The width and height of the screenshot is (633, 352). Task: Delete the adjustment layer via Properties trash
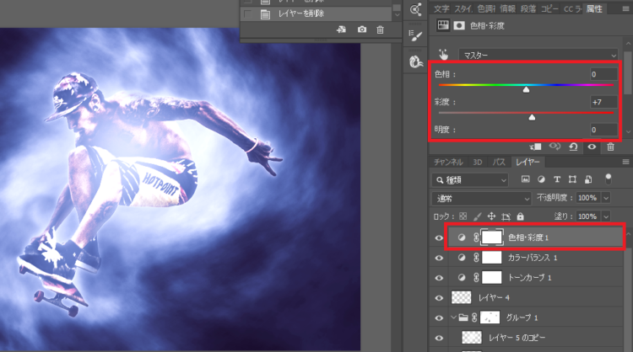pyautogui.click(x=610, y=147)
